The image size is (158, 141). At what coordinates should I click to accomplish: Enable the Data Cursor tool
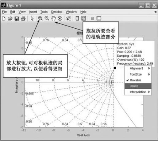68,18
